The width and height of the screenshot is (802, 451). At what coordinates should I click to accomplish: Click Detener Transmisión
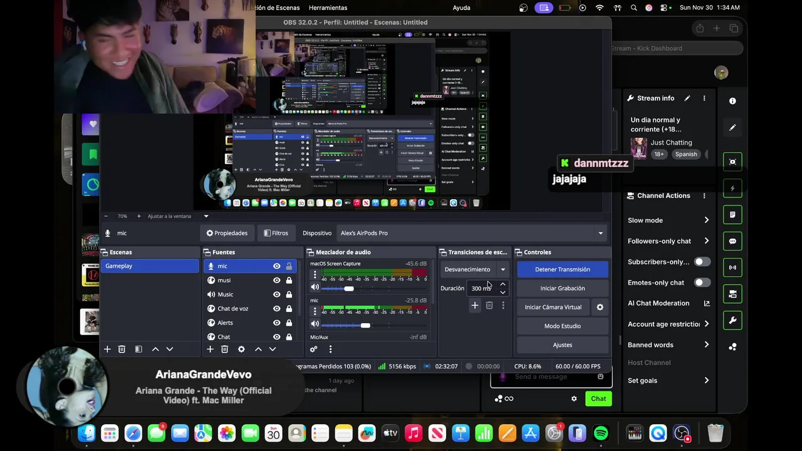pyautogui.click(x=563, y=269)
